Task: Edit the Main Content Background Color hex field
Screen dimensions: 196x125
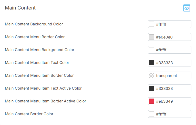Action: coord(173,24)
